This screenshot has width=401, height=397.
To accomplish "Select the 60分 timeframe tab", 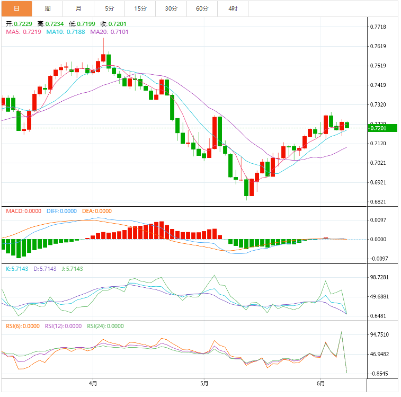I will point(202,8).
